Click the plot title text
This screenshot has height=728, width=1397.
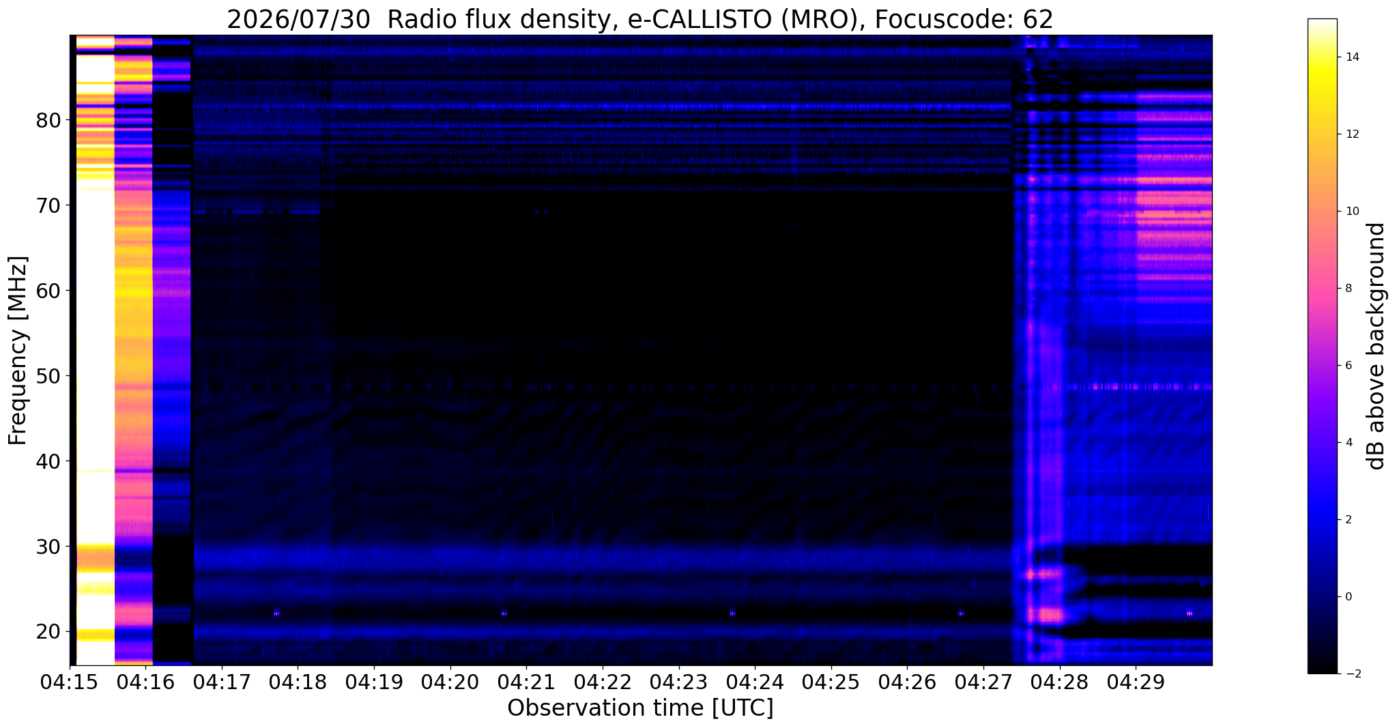point(640,20)
